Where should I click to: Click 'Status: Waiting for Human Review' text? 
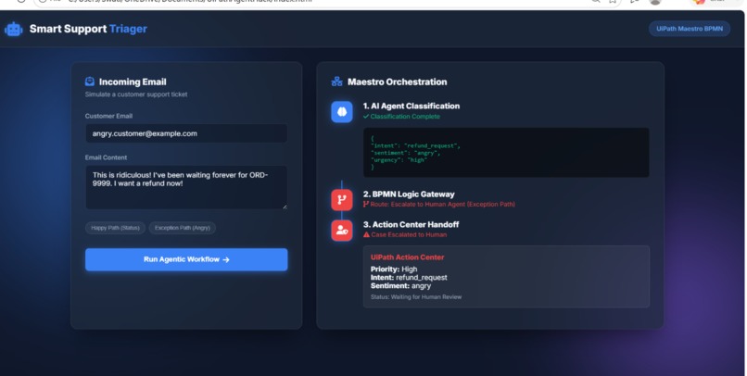tap(416, 297)
